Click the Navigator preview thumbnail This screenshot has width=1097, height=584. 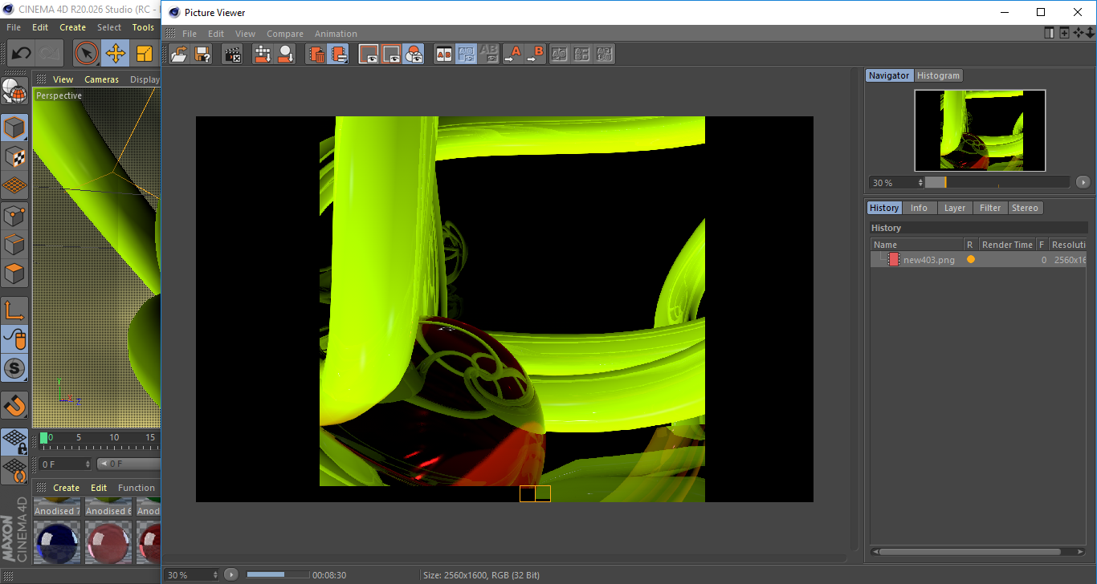980,130
